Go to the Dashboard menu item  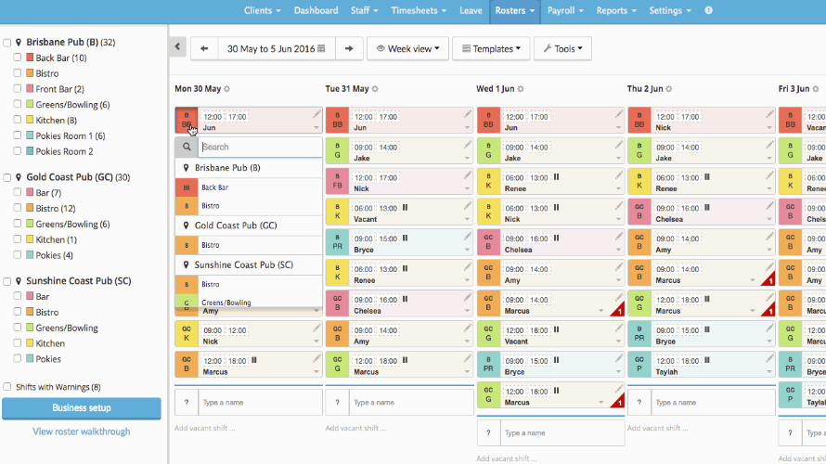click(x=316, y=10)
